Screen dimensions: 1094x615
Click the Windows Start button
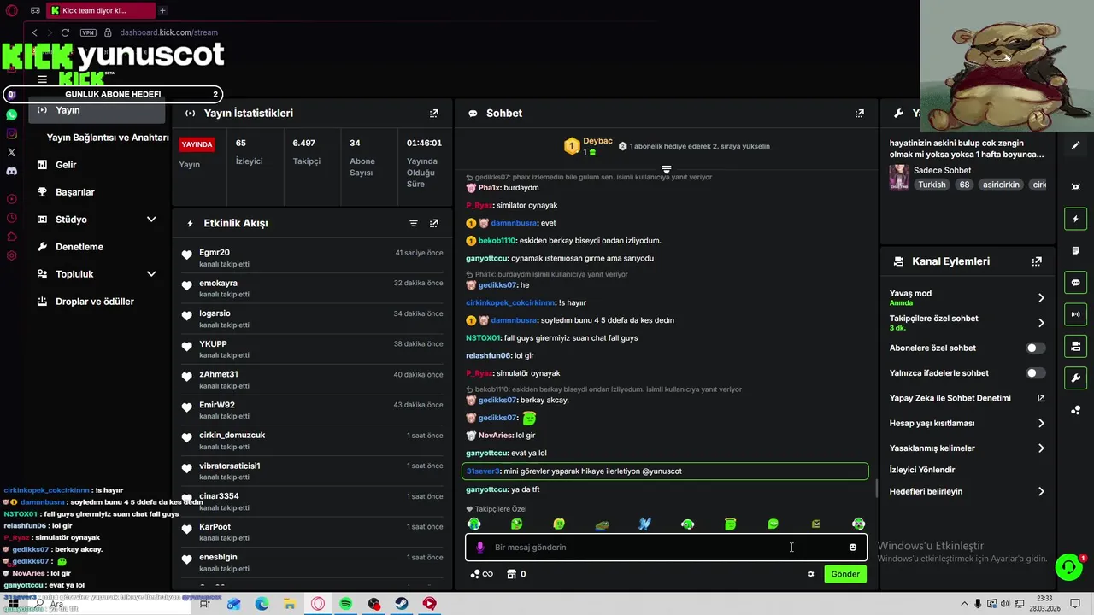click(13, 604)
